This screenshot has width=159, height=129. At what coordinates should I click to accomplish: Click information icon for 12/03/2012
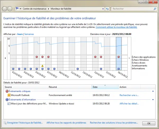(78, 69)
